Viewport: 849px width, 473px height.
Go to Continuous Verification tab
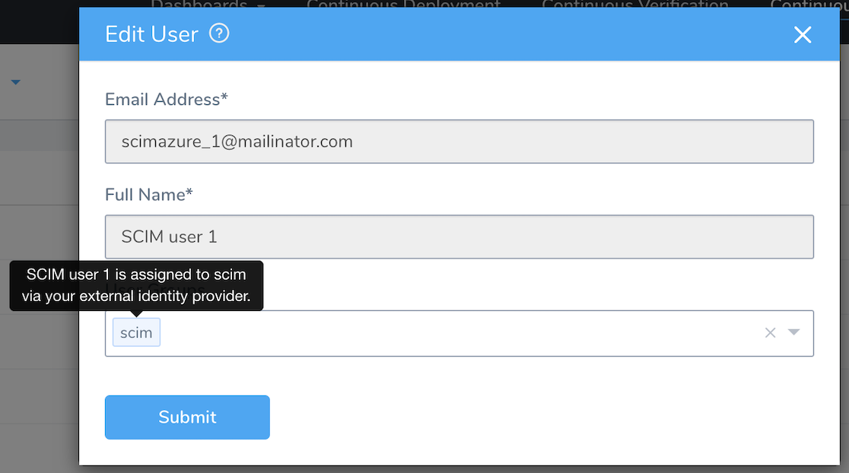(635, 4)
